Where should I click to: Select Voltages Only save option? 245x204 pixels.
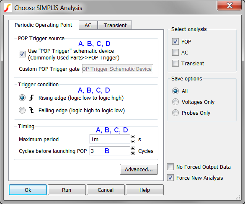point(175,102)
